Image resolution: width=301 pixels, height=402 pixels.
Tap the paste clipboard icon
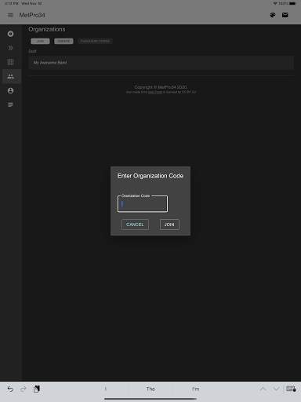click(x=37, y=389)
